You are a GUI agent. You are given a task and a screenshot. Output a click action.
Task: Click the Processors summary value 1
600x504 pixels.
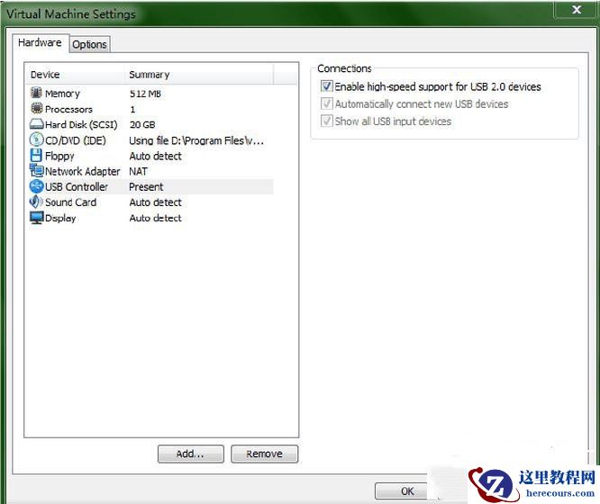(x=132, y=110)
